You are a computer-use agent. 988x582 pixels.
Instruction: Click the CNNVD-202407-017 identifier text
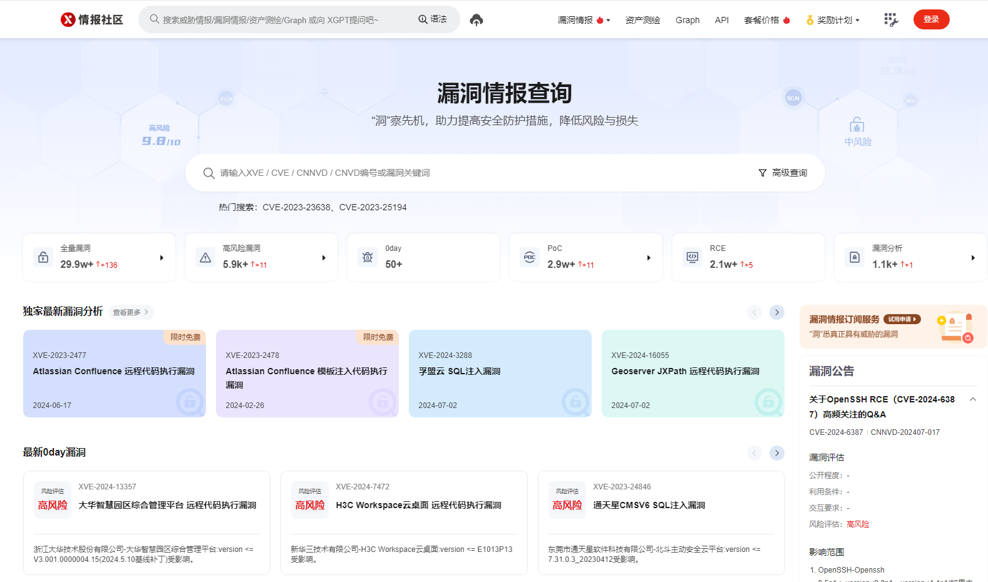pyautogui.click(x=905, y=432)
